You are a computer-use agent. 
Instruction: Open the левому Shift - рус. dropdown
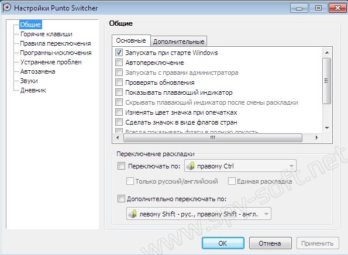(x=199, y=213)
